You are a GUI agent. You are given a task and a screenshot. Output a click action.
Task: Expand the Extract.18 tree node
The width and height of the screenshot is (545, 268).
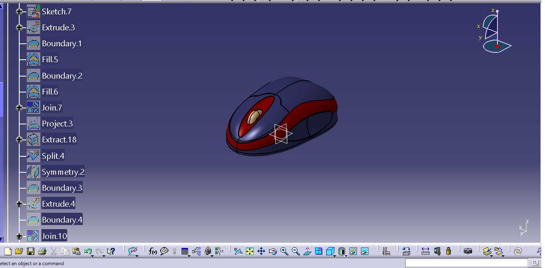click(x=19, y=140)
